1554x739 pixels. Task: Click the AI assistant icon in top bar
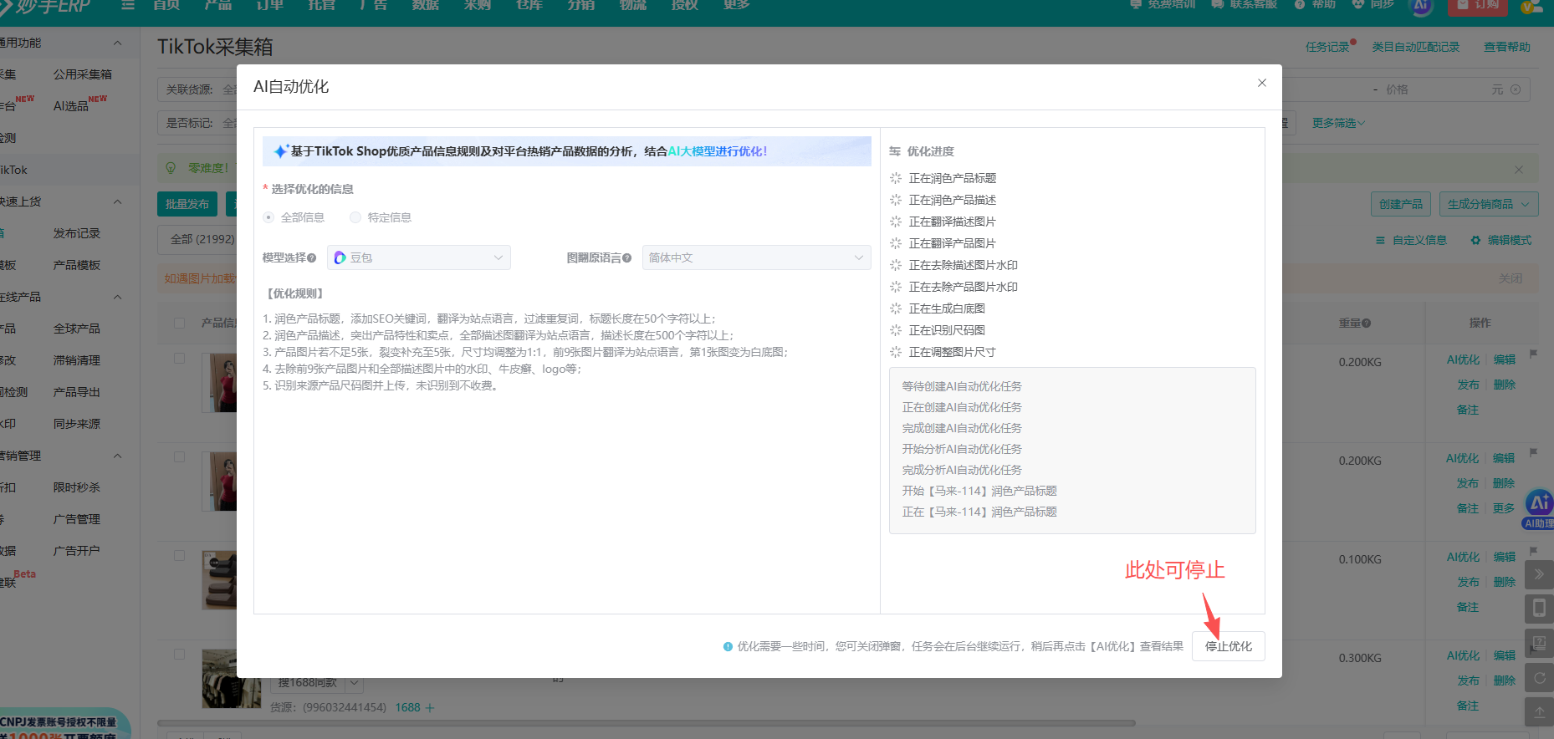[x=1421, y=5]
